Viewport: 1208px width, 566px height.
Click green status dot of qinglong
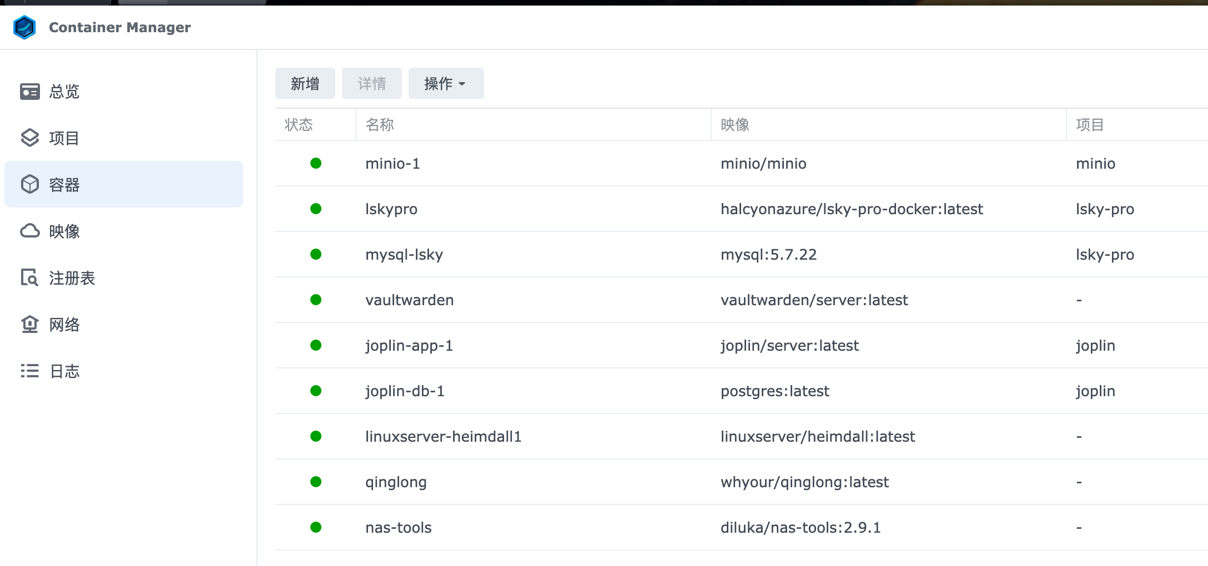(x=316, y=482)
